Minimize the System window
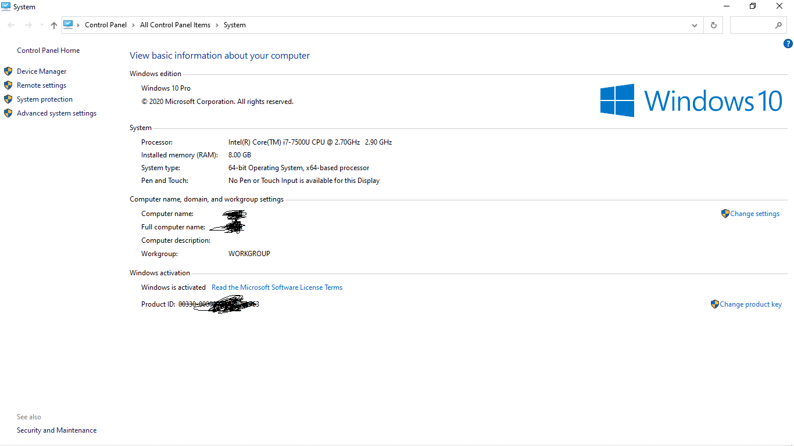 click(727, 6)
